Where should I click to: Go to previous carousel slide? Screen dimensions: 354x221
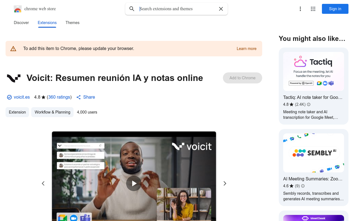(x=43, y=183)
